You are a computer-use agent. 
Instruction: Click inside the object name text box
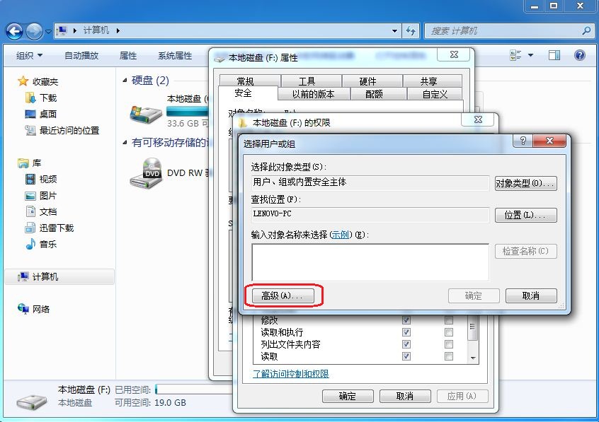pos(370,262)
